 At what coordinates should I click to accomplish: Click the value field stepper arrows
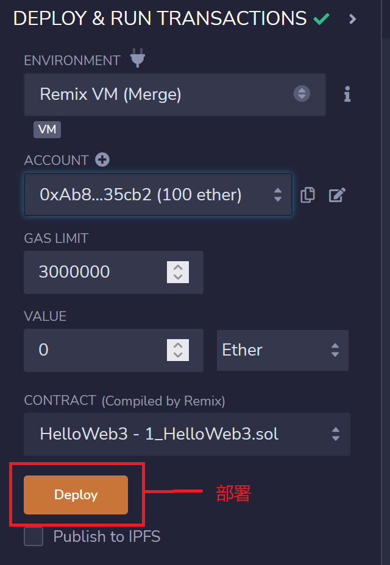[x=178, y=350]
